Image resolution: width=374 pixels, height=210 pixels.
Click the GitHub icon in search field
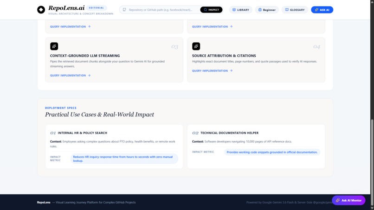pos(124,10)
